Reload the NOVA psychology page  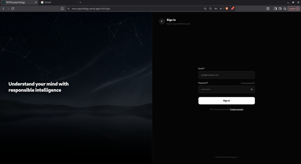click(13, 9)
